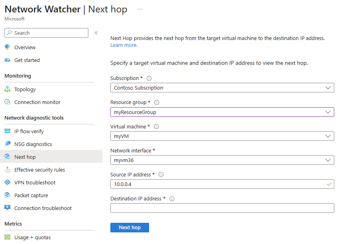Viewport: 341px width, 244px height.
Task: Expand the Network interface dropdown
Action: (x=222, y=160)
